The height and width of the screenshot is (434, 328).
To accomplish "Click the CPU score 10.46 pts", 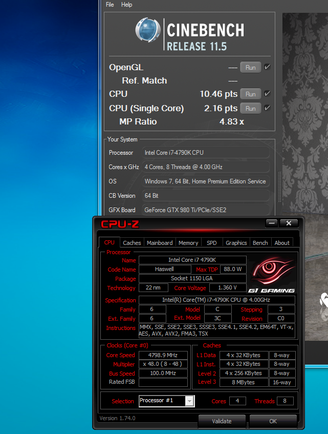I will click(218, 94).
